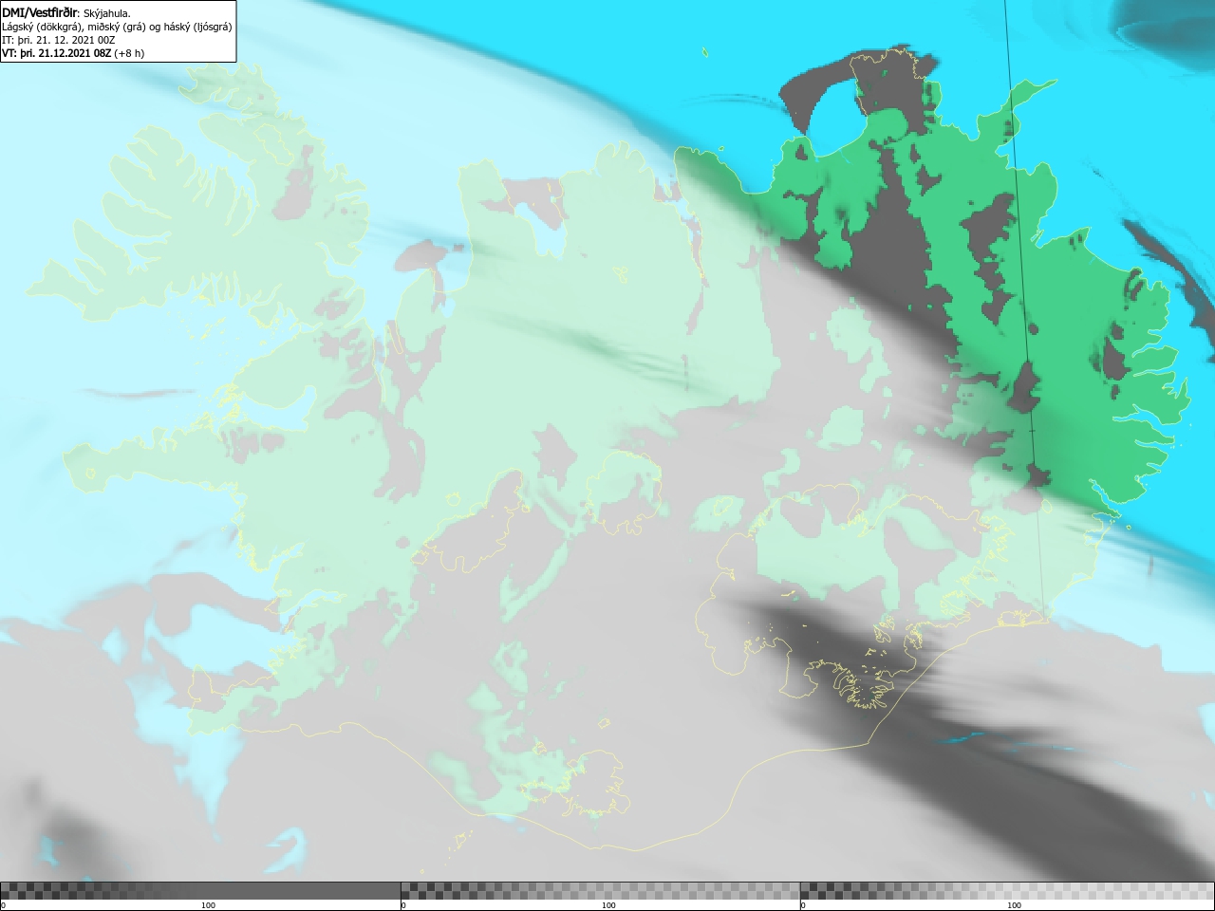Click the "VT: þri. 21.12.2021 08Z (+8 h)" line
Viewport: 1215px width, 911px height.
[x=73, y=53]
